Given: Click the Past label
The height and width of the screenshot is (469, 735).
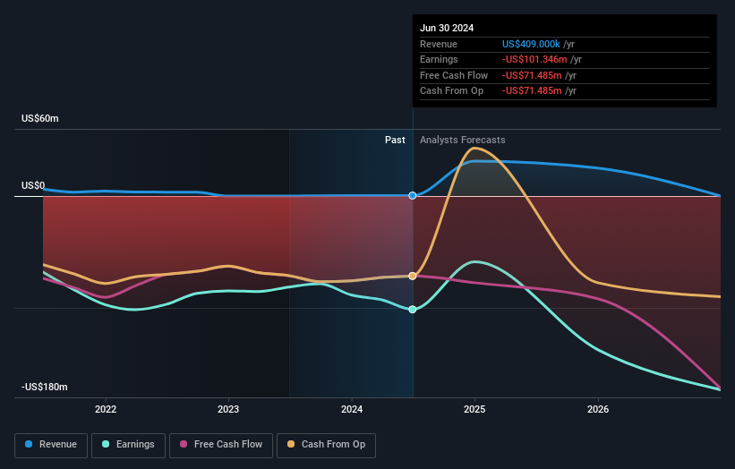Looking at the screenshot, I should coord(395,140).
